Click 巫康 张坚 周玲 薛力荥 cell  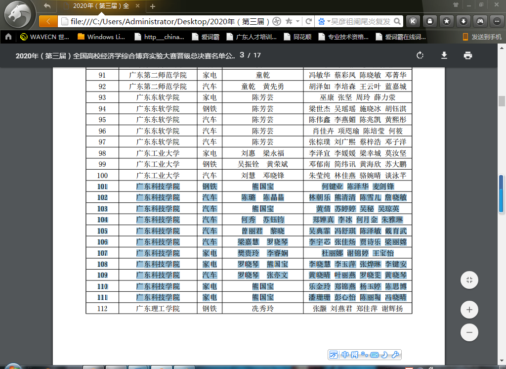tap(358, 97)
